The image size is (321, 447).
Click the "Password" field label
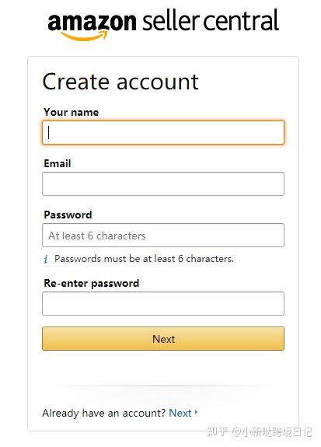click(x=68, y=215)
